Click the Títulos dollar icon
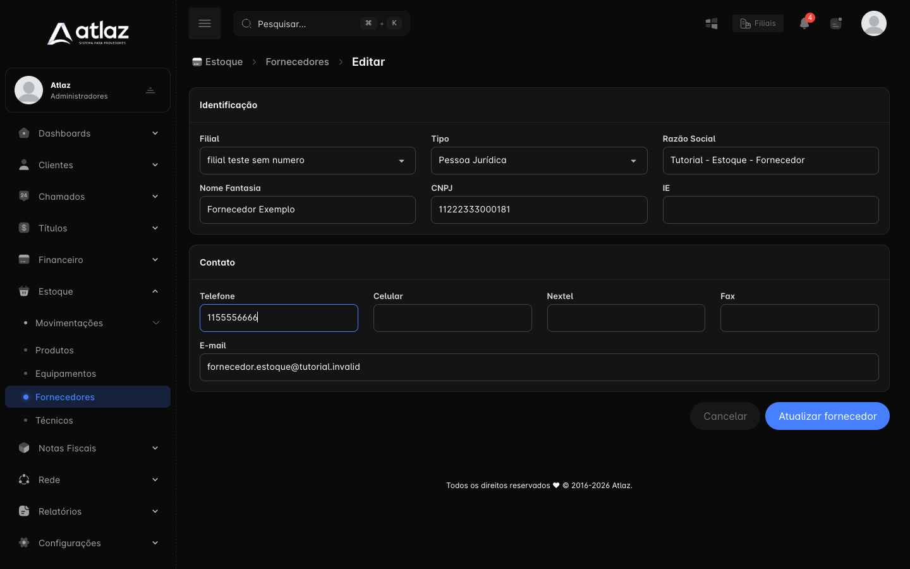The height and width of the screenshot is (569, 910). pos(24,228)
